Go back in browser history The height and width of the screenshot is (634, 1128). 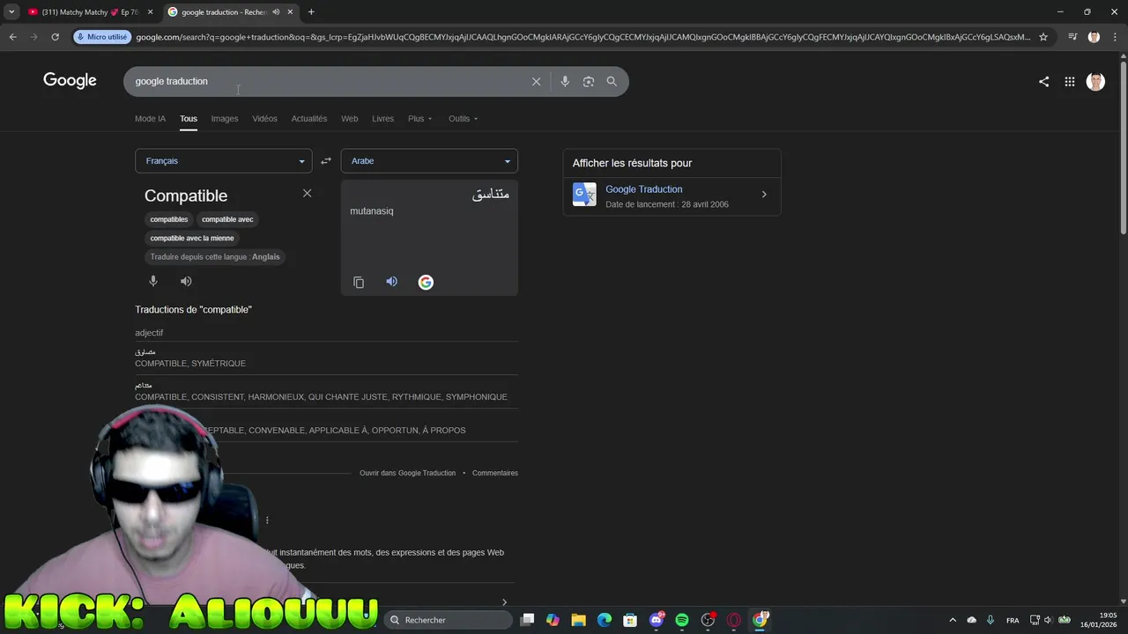pos(12,37)
